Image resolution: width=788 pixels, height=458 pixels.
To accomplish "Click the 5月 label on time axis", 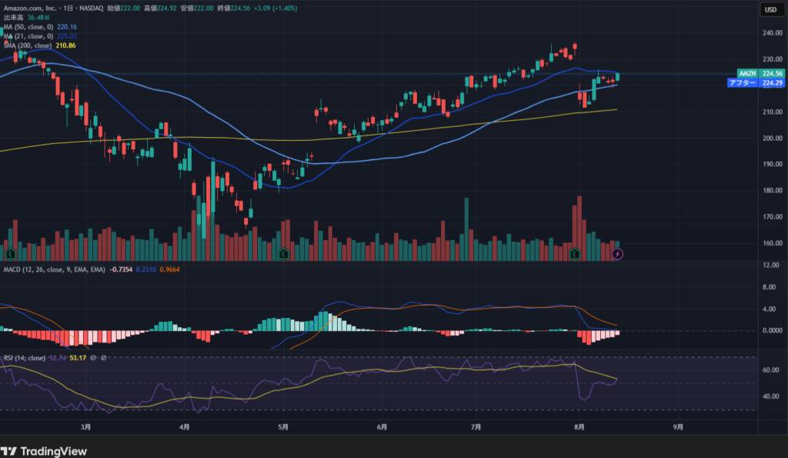I will [283, 427].
